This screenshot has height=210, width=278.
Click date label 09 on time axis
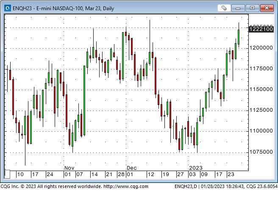point(204,174)
